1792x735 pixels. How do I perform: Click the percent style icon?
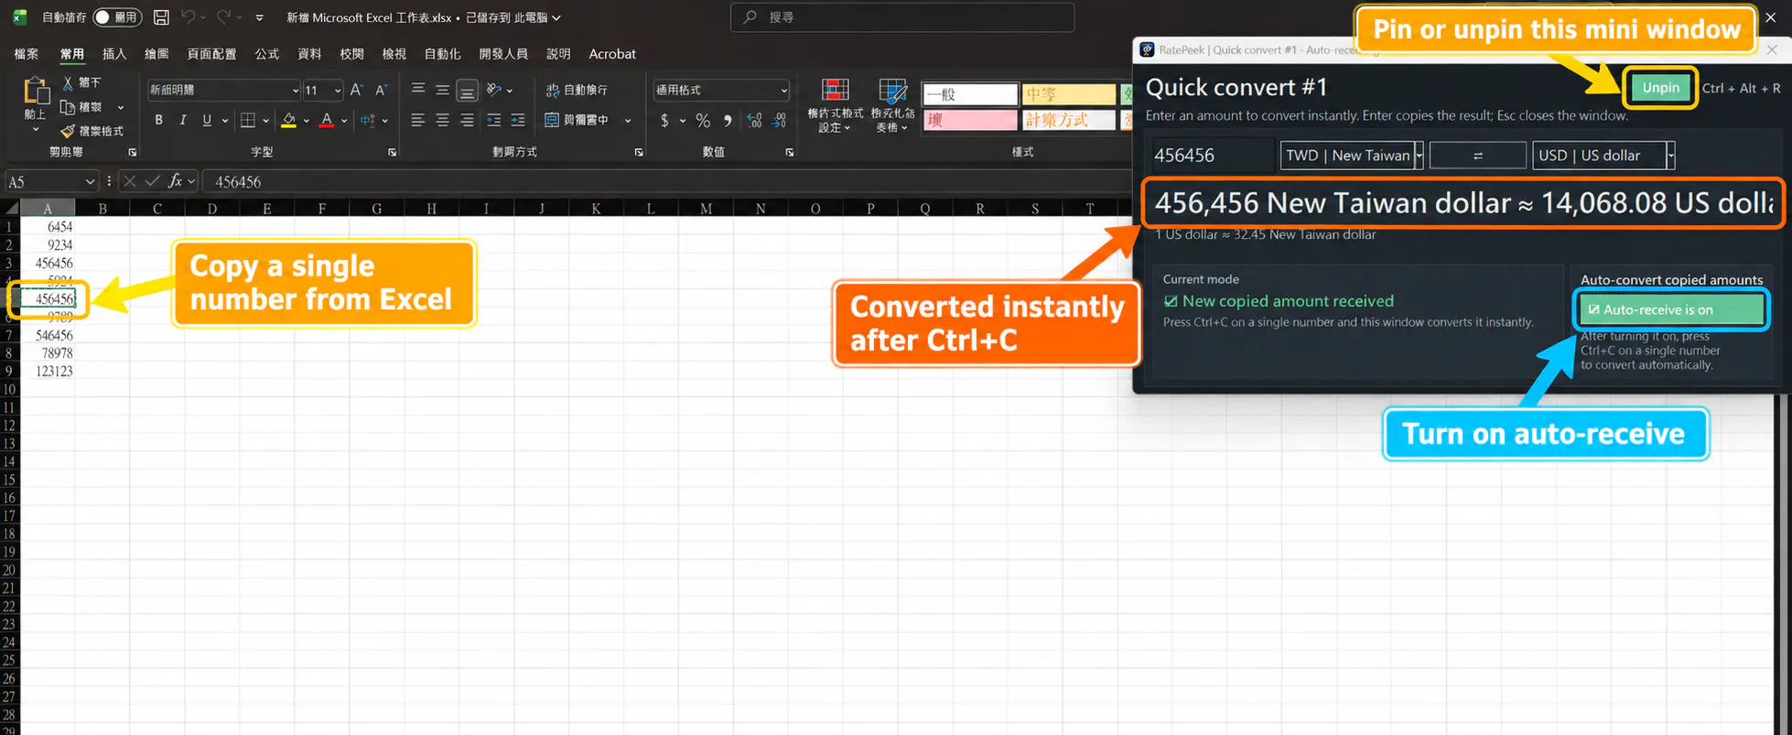point(703,120)
